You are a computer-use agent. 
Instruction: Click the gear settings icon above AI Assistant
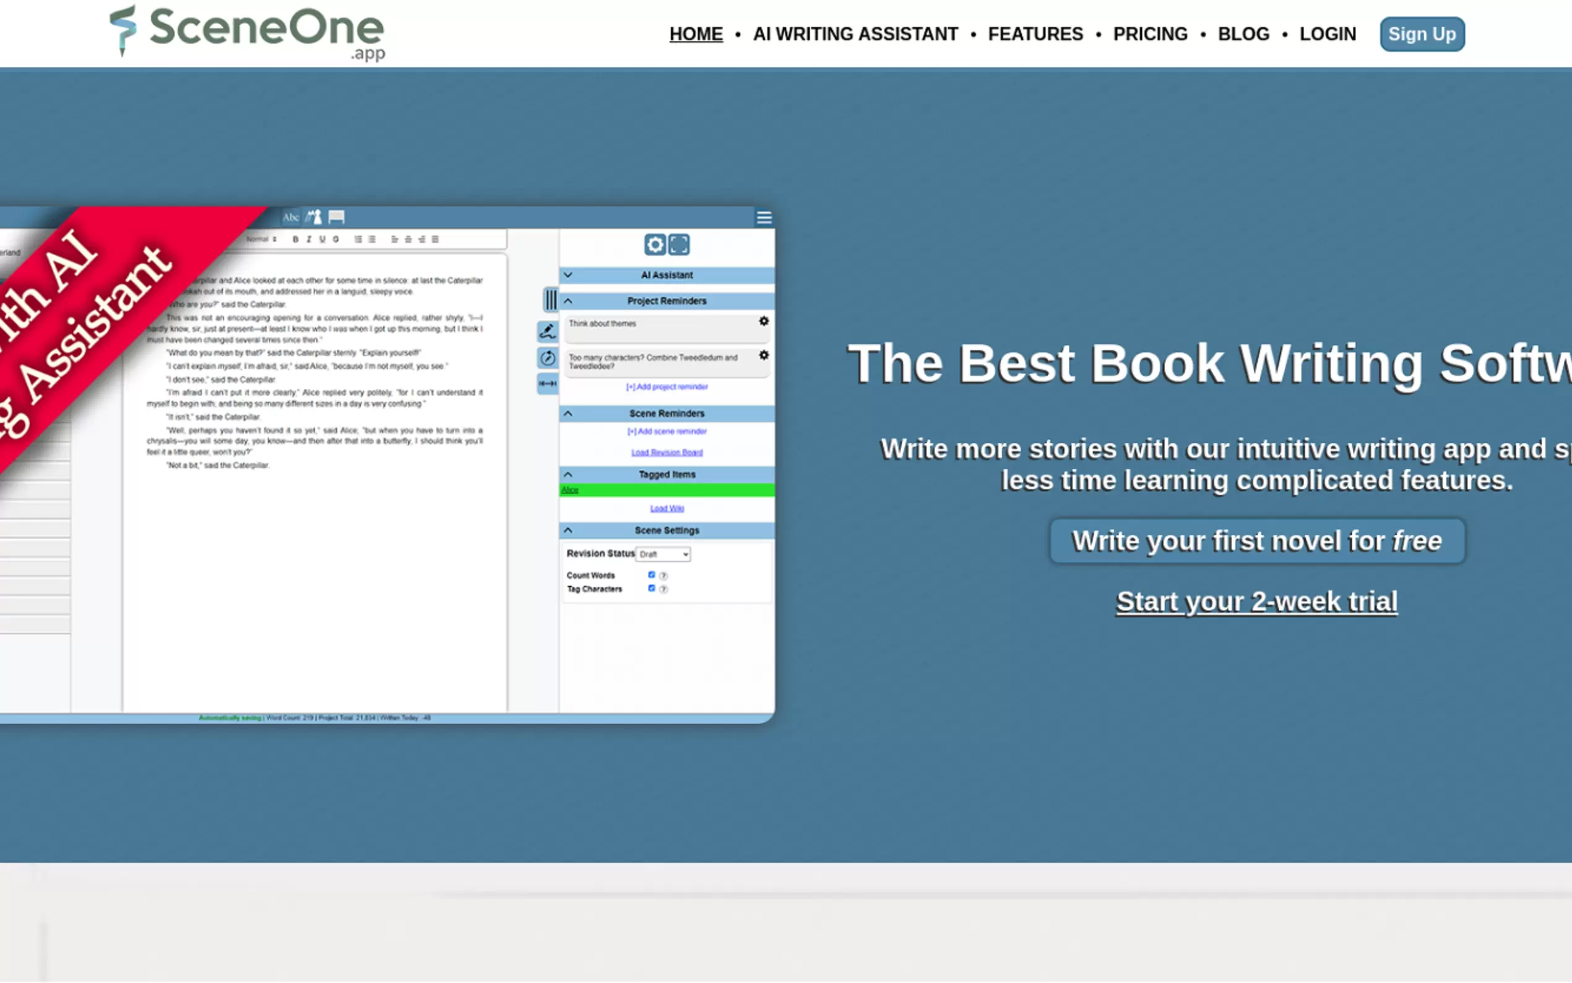click(x=654, y=245)
